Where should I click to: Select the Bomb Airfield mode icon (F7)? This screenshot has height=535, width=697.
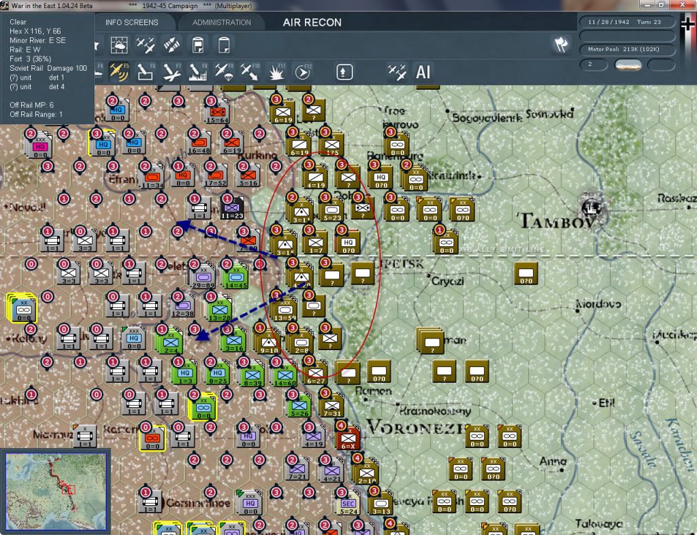[x=171, y=72]
